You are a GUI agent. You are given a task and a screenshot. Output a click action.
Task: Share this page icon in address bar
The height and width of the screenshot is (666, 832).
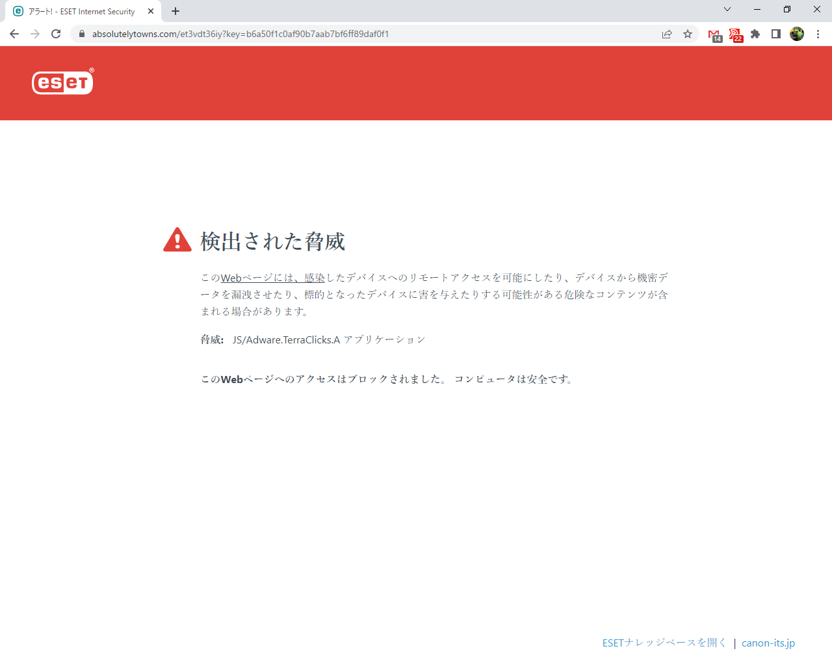click(667, 34)
